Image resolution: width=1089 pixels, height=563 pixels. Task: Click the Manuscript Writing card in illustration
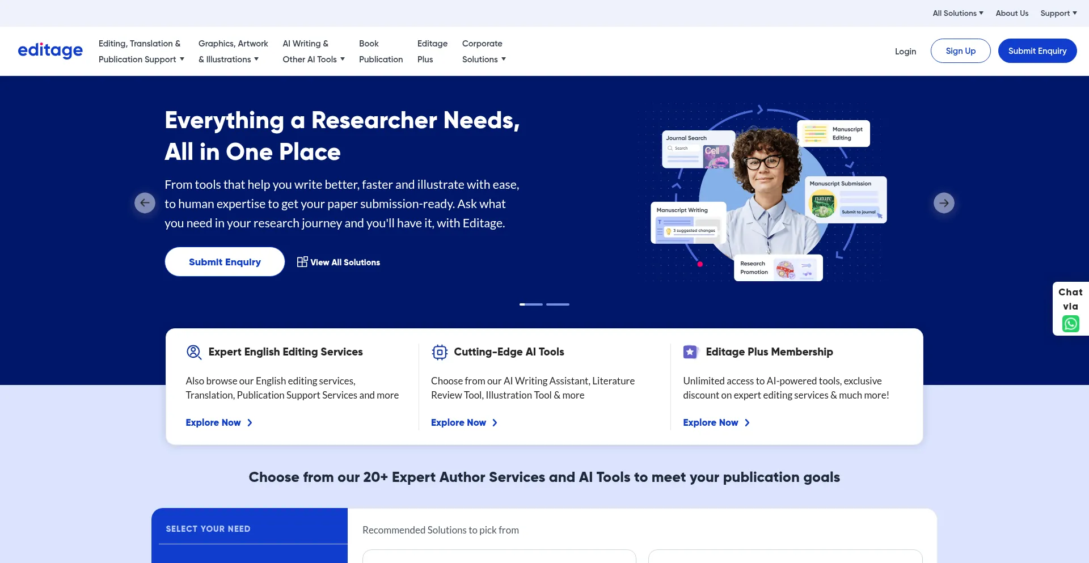click(688, 223)
